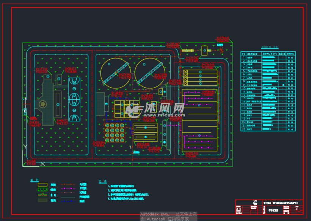Click coordinate label X=278.646 at top right

pyautogui.click(x=223, y=39)
